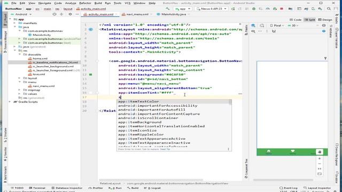The width and height of the screenshot is (342, 192).
Task: Collapse the drawable folder
Action: pyautogui.click(x=19, y=54)
